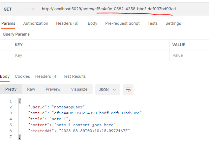This screenshot has height=141, width=209.
Task: Show the response Cookies tab
Action: [22, 76]
